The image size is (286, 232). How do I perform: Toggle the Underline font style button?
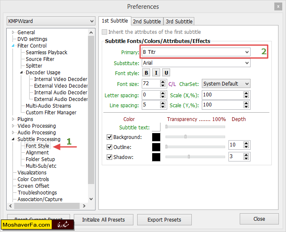point(166,73)
